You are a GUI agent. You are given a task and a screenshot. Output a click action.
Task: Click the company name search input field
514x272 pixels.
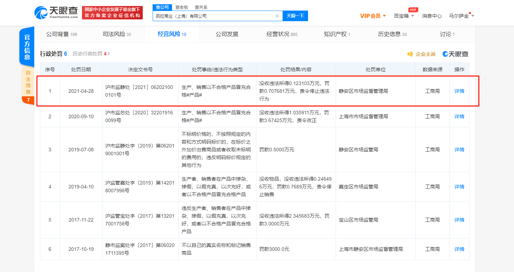214,16
